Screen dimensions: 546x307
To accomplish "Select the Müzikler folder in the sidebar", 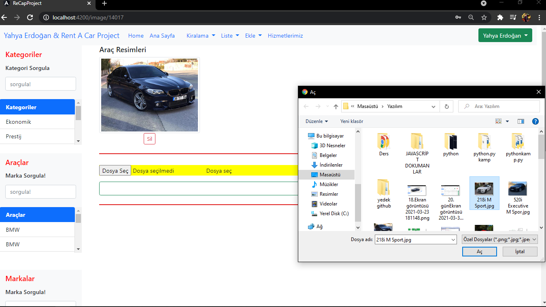I will click(328, 184).
